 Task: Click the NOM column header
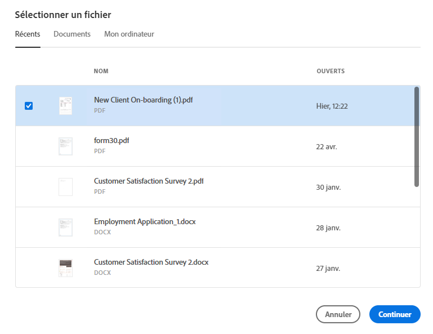101,72
